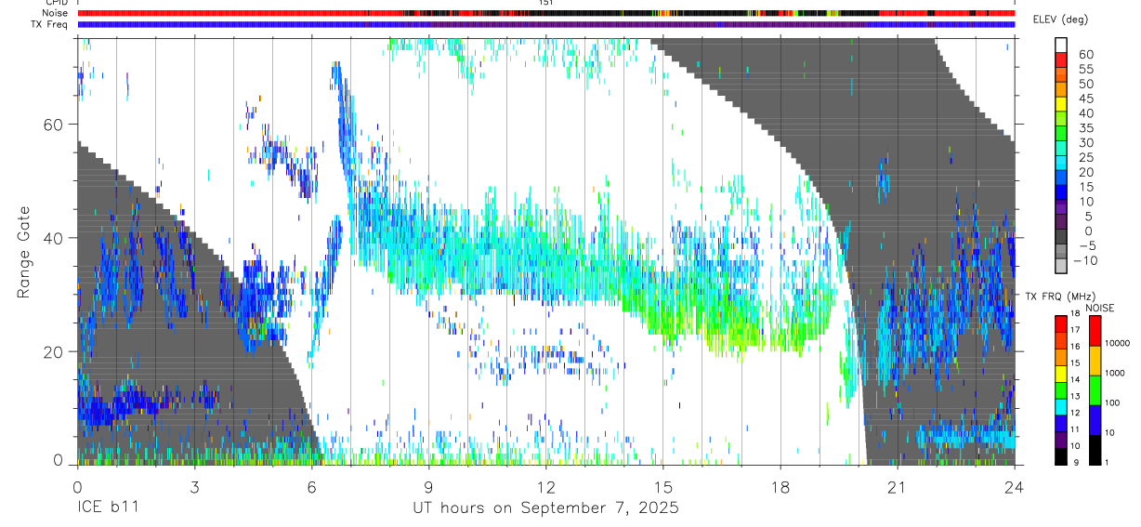Click the x-axis tick label '21'
Screen dimensions: 1141x527
click(x=898, y=486)
